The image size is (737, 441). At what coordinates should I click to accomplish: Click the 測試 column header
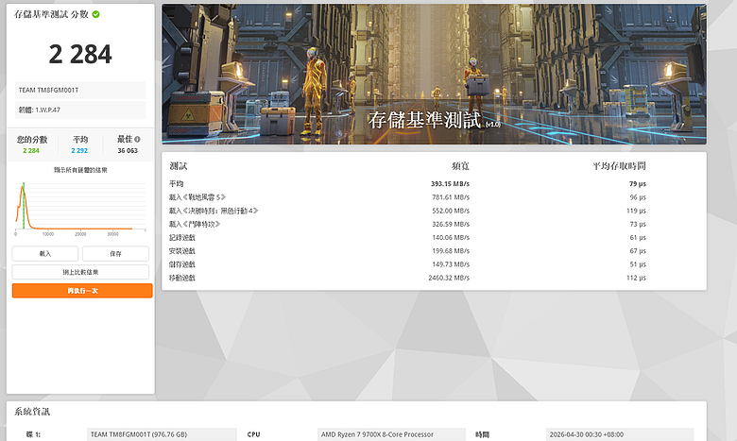click(x=179, y=166)
